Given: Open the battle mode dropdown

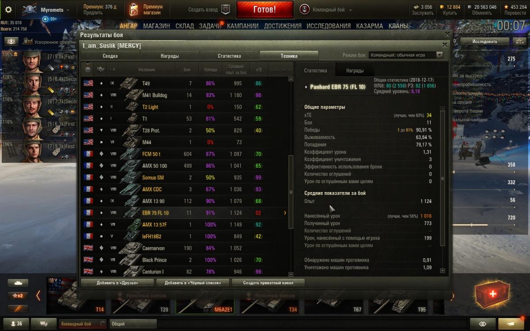Looking at the screenshot, I should tap(405, 55).
